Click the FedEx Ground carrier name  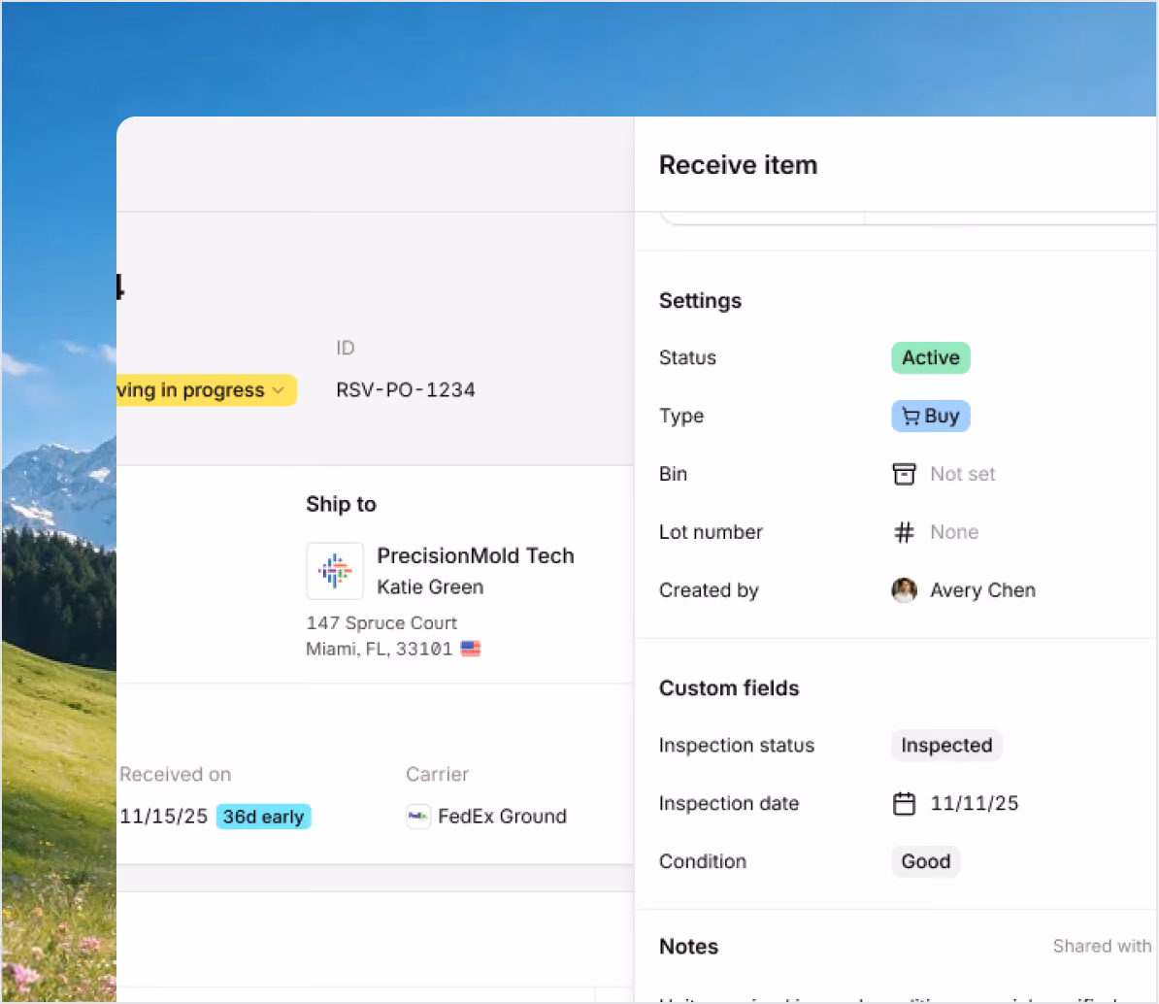click(502, 817)
